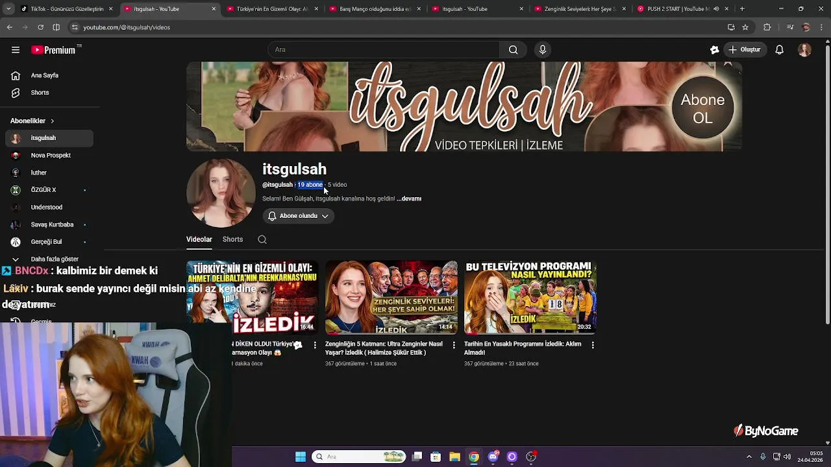Bookmark this page with the star icon

pyautogui.click(x=745, y=27)
